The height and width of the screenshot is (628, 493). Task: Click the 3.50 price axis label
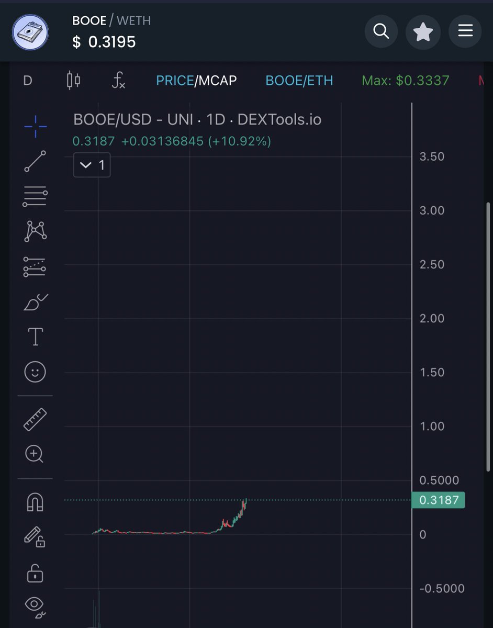click(432, 156)
